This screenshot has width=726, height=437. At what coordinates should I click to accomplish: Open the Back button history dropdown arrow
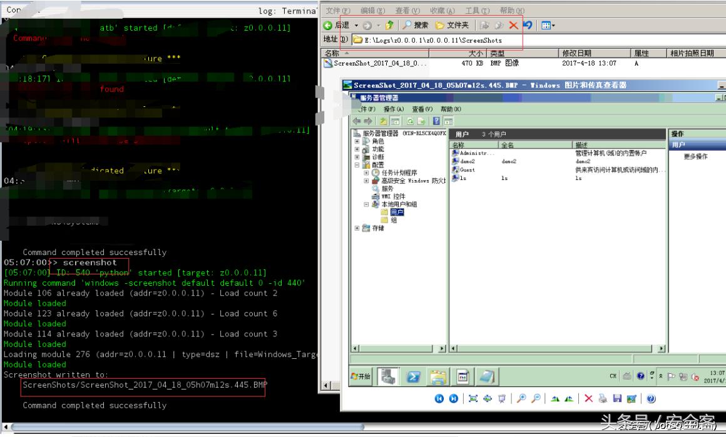coord(357,25)
